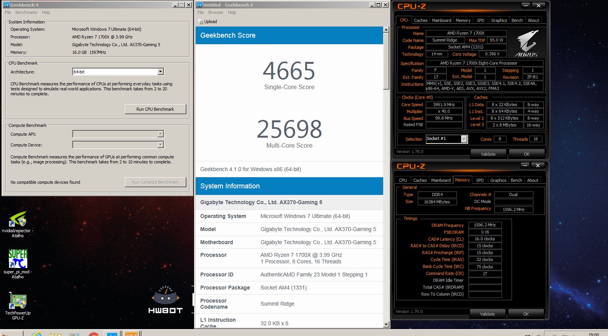Open TechPowerUp GPU-Z desktop shortcut
608x336 pixels.
tap(18, 306)
